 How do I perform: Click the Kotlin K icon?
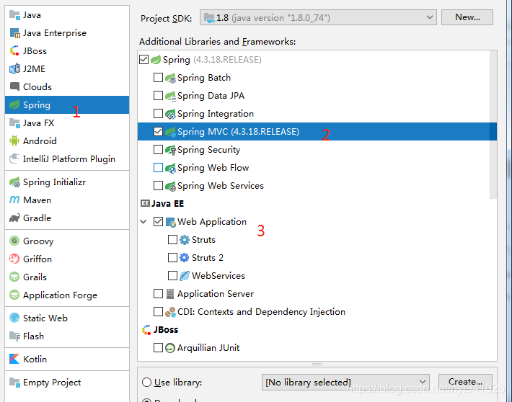coord(14,359)
